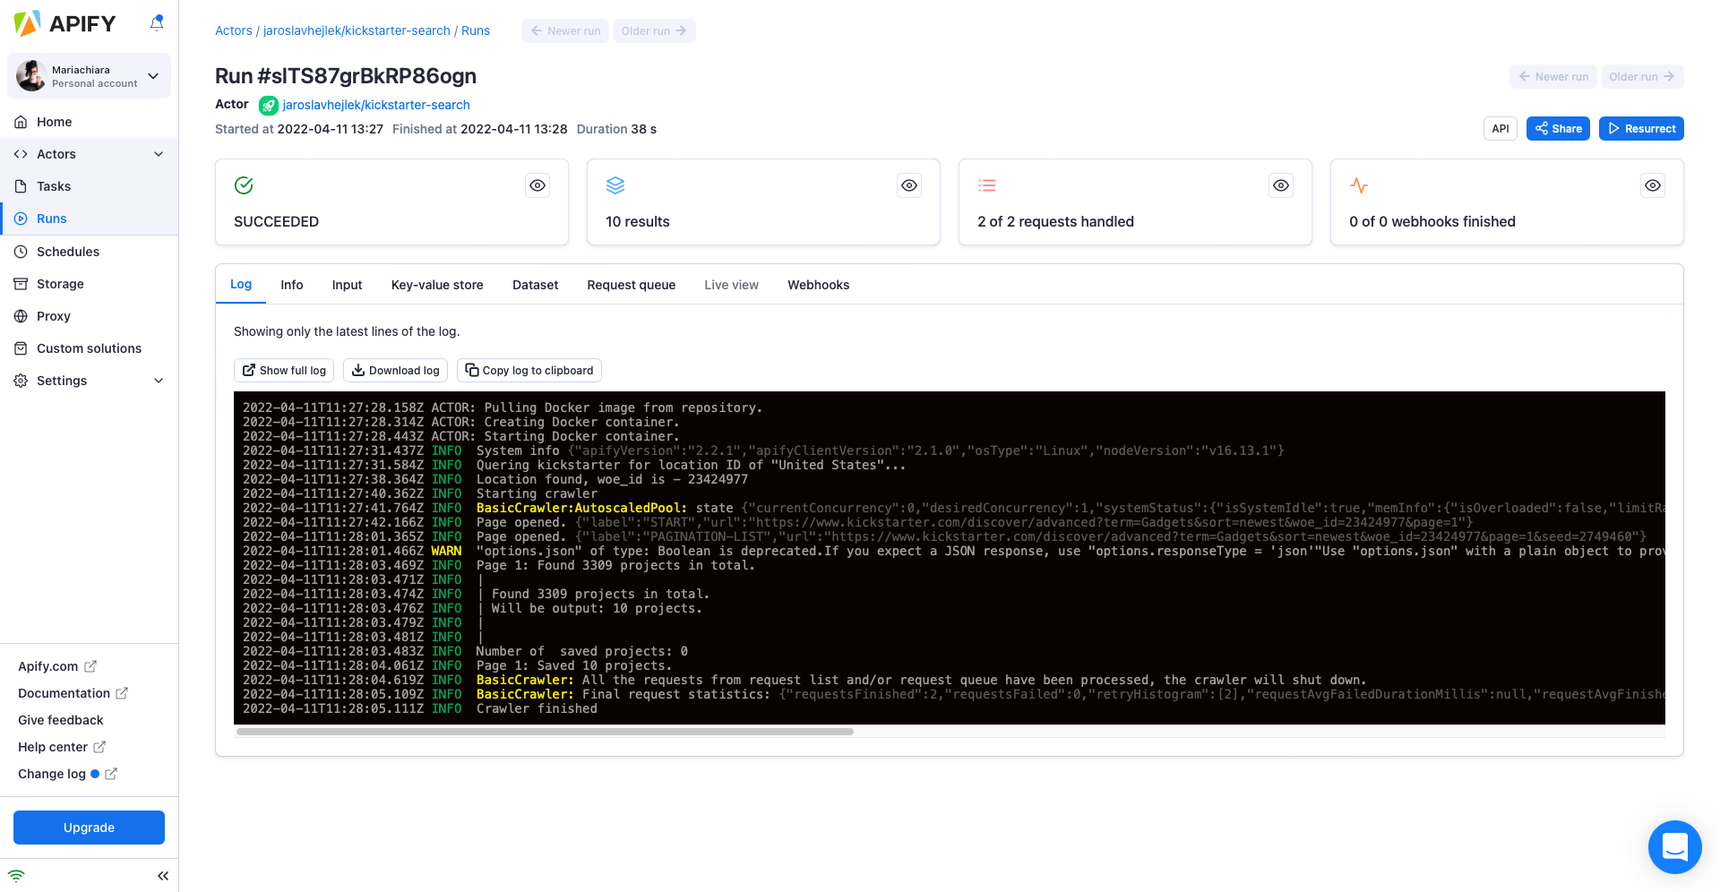1720x892 pixels.
Task: Click Newer run button at top right
Action: pyautogui.click(x=1553, y=77)
